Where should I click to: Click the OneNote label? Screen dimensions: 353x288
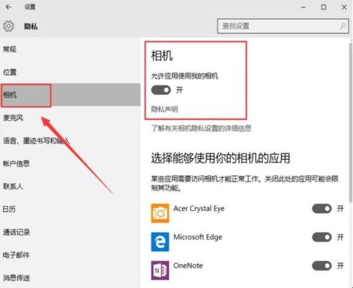[188, 266]
